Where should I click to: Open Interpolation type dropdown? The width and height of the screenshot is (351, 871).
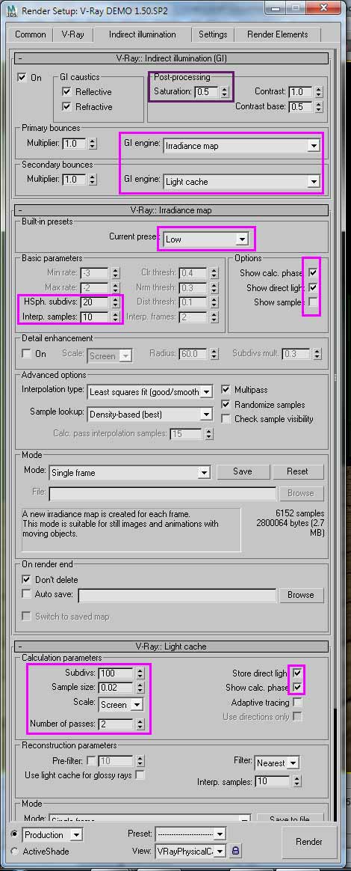[149, 391]
